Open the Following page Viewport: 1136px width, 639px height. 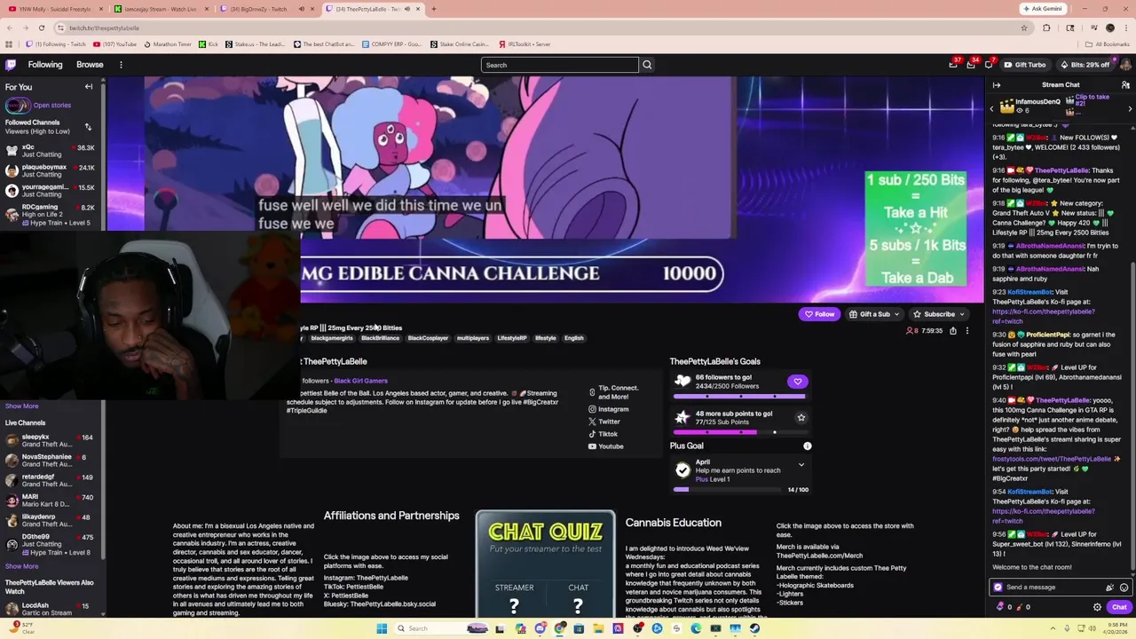[x=45, y=65]
